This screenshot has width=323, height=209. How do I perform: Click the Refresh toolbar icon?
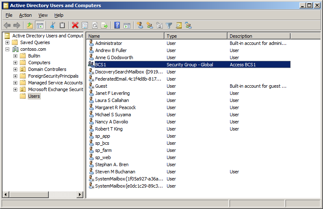point(95,26)
